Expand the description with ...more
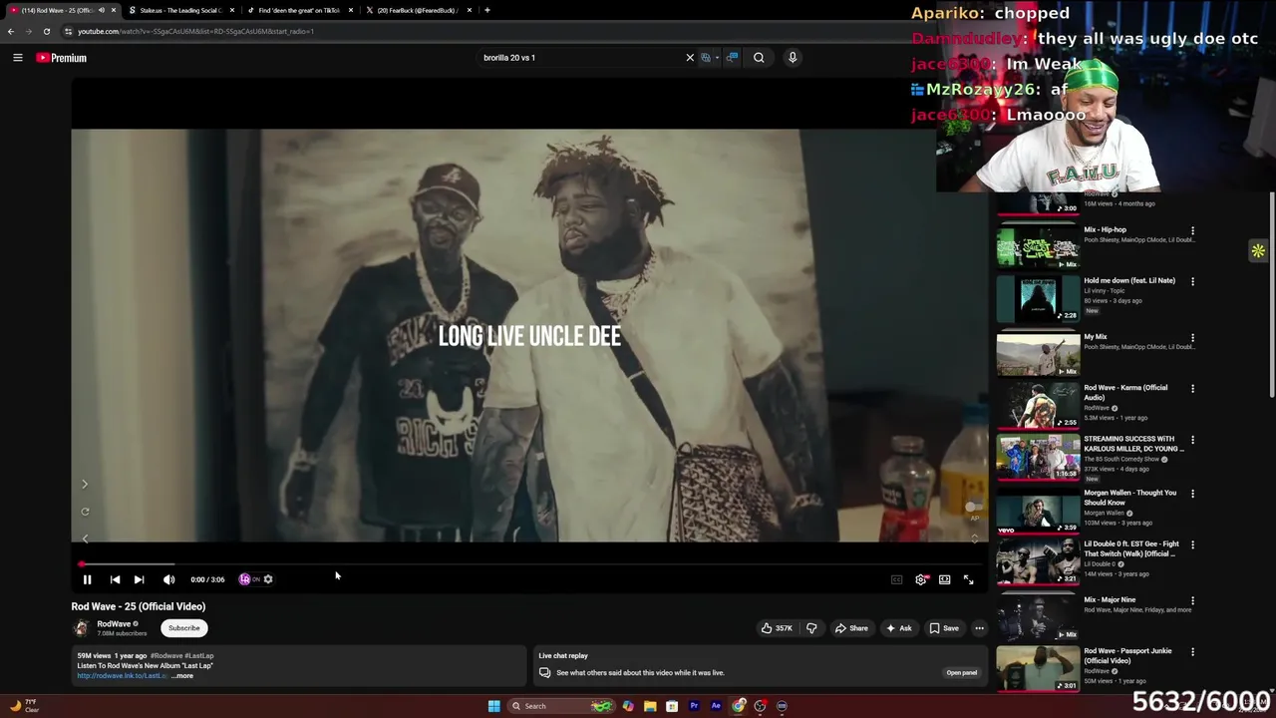Screen dimensions: 1276x718 pyautogui.click(x=182, y=676)
